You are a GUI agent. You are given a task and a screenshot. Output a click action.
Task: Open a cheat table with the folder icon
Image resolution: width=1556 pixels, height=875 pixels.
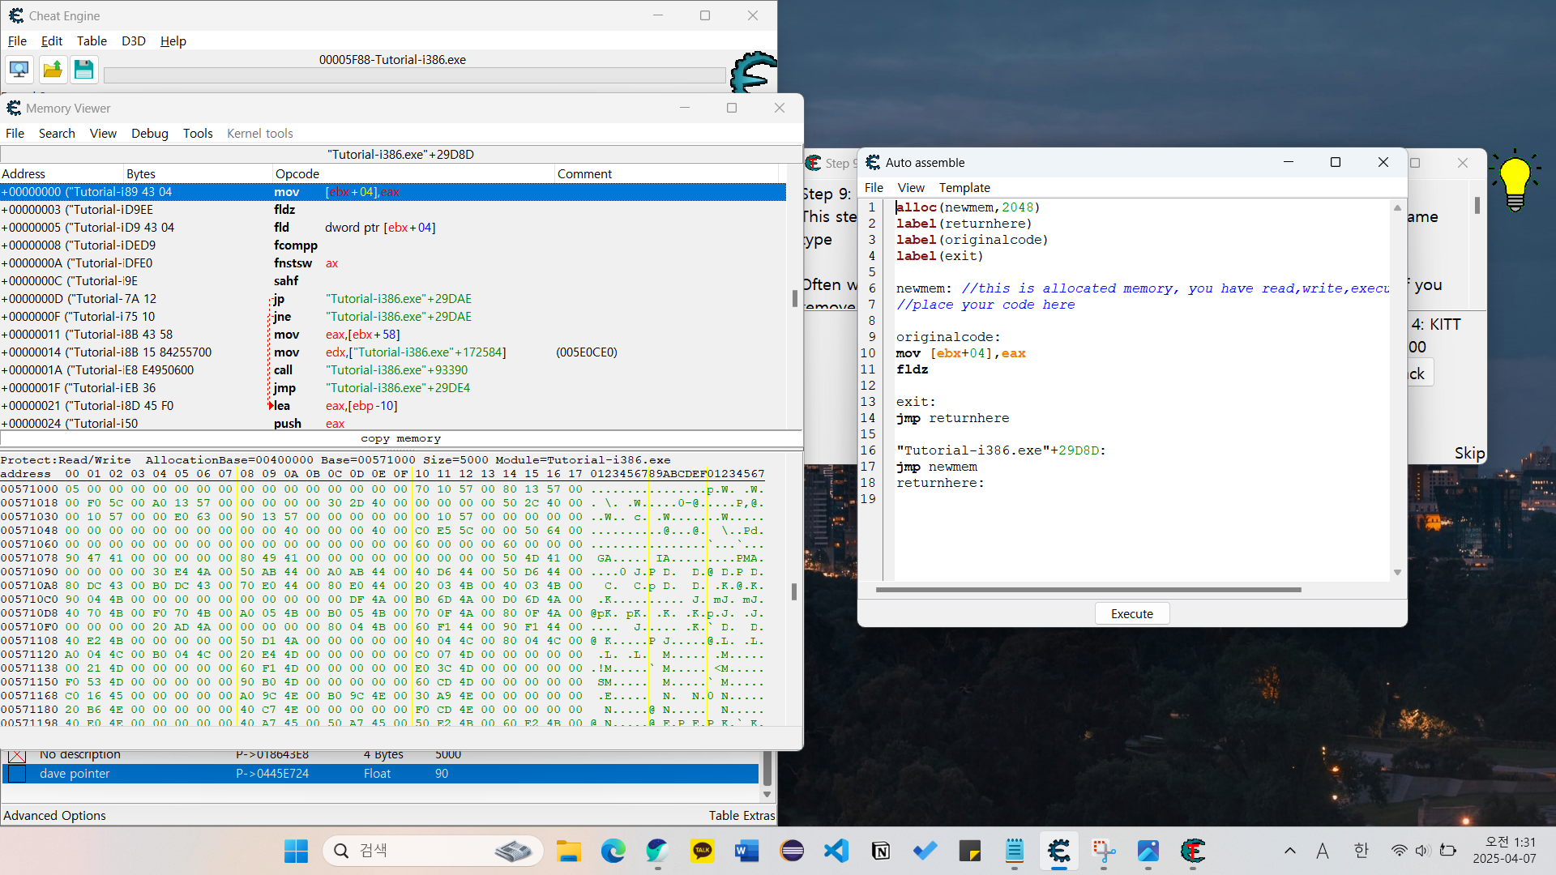click(53, 70)
